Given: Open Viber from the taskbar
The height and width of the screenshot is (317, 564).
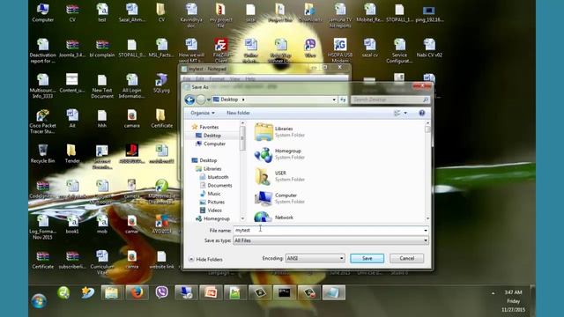Looking at the screenshot, I should tap(162, 292).
